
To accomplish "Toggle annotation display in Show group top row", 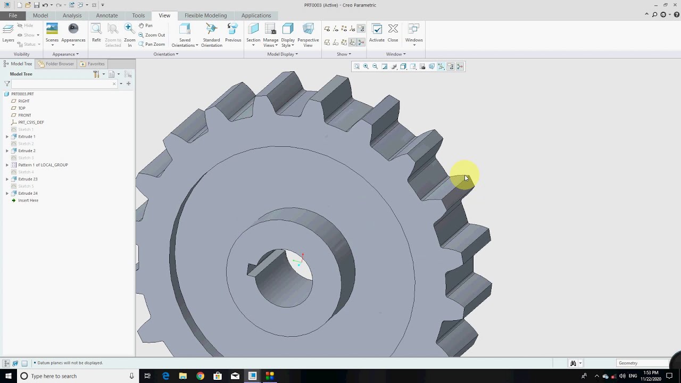I will point(361,29).
